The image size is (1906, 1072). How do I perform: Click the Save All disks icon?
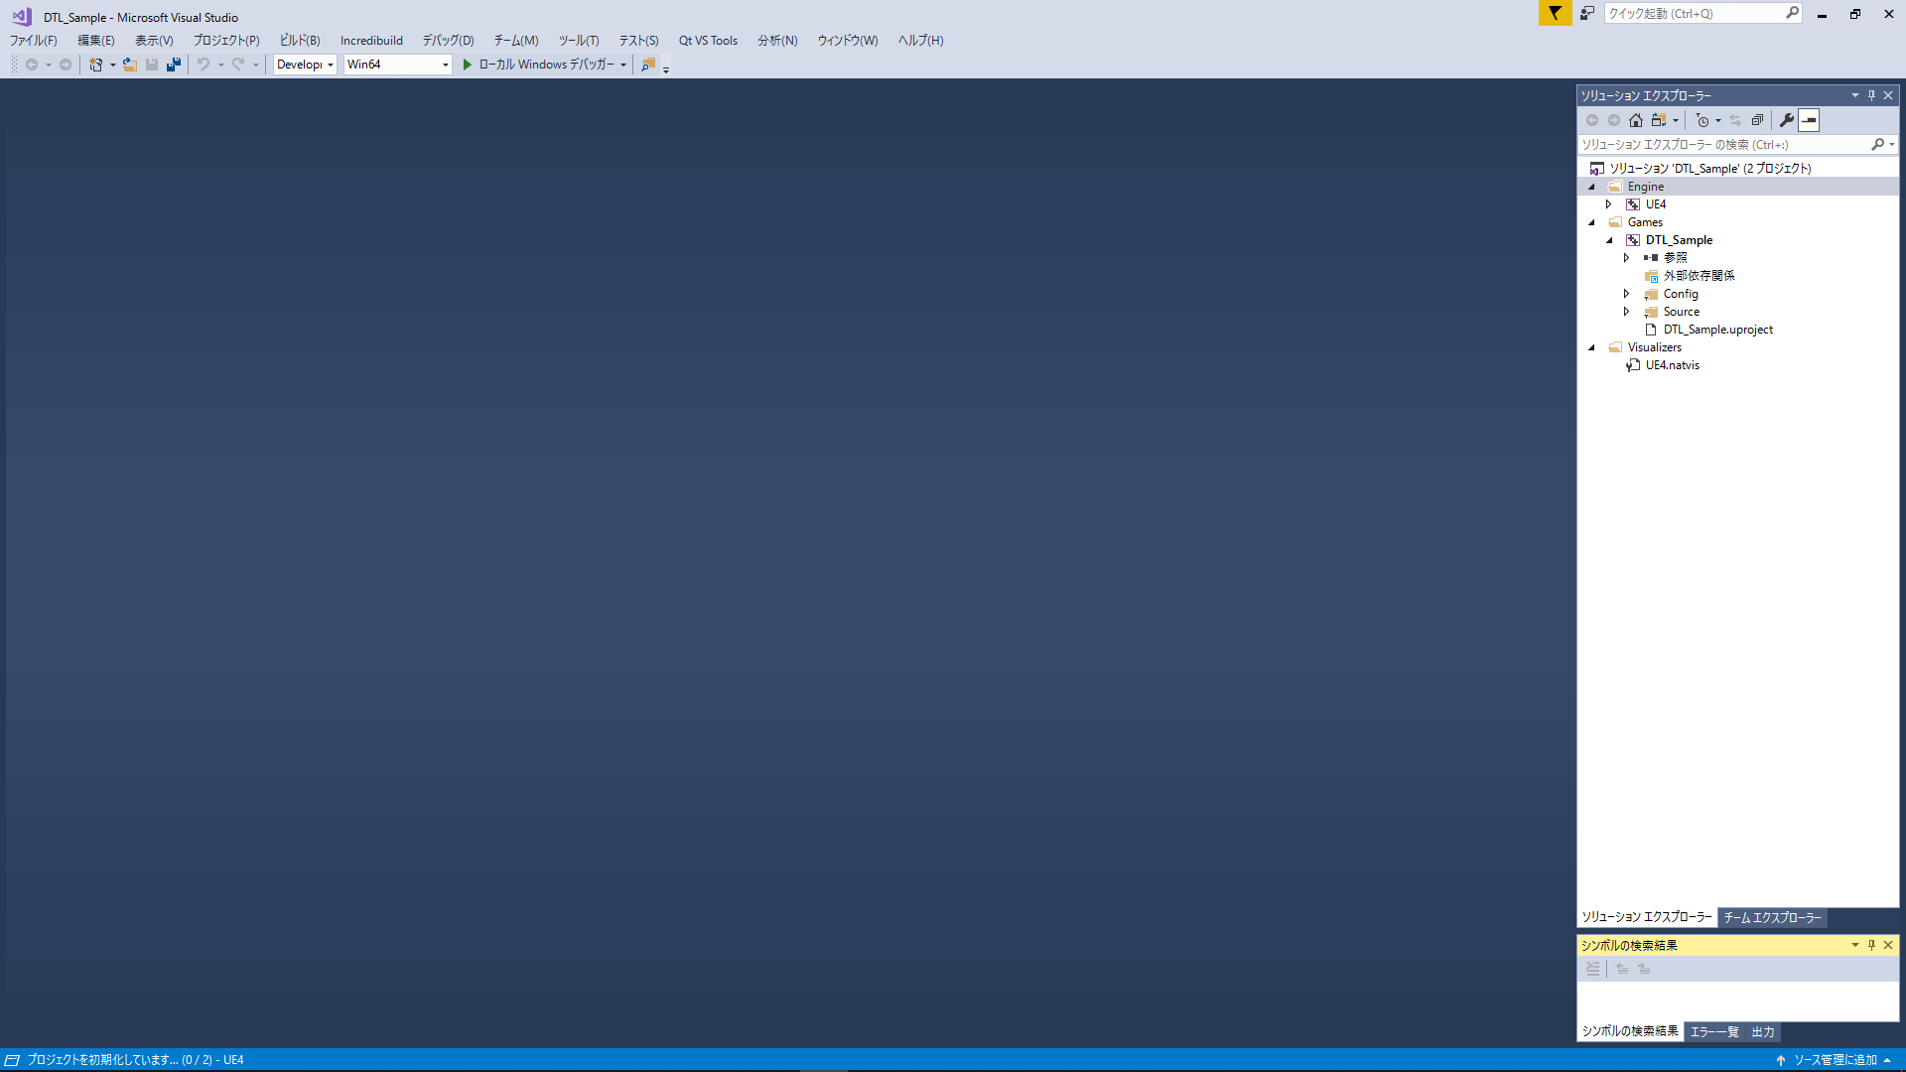(174, 65)
